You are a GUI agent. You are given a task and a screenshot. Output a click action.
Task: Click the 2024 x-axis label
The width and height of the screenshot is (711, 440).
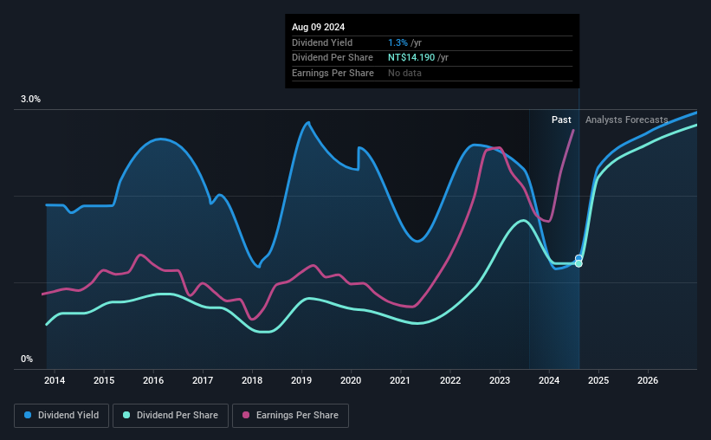549,380
